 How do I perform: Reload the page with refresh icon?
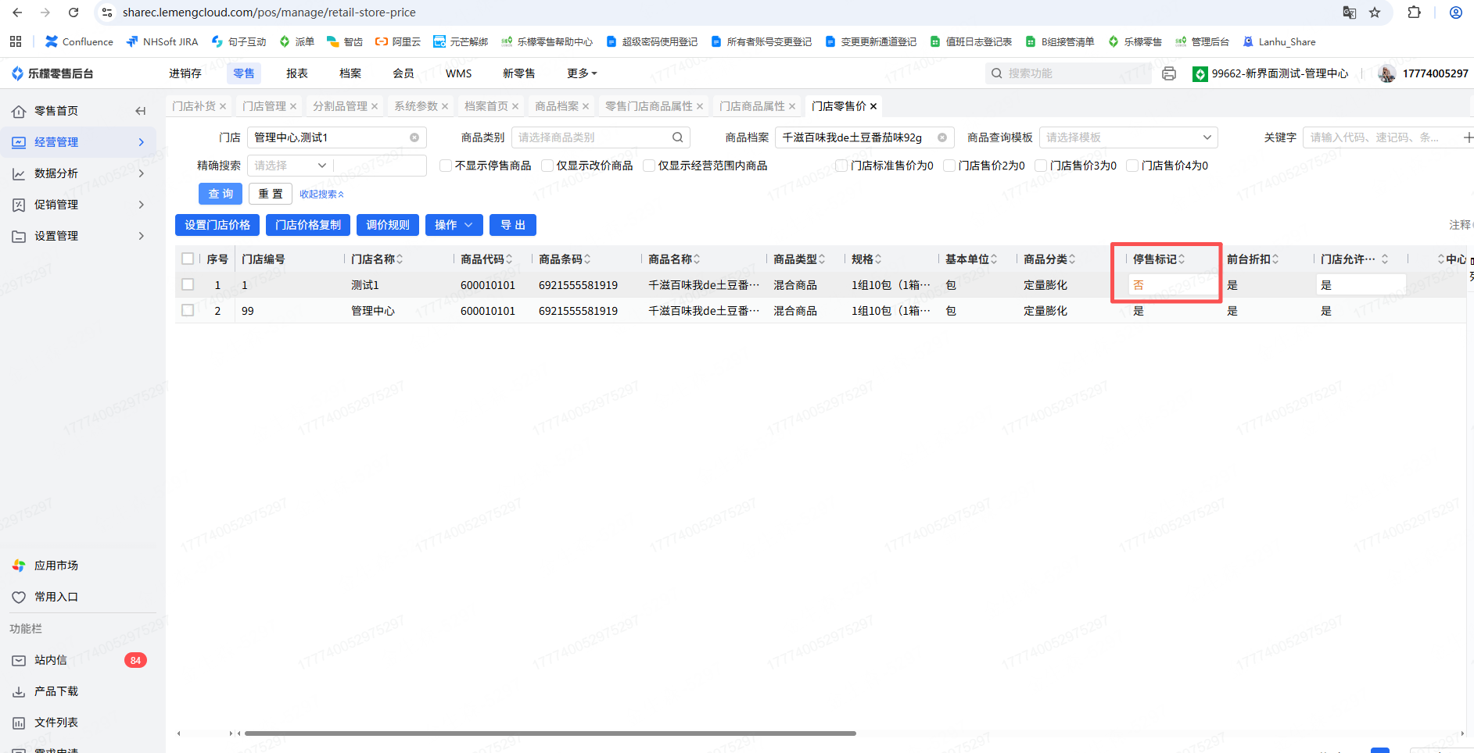[x=74, y=12]
